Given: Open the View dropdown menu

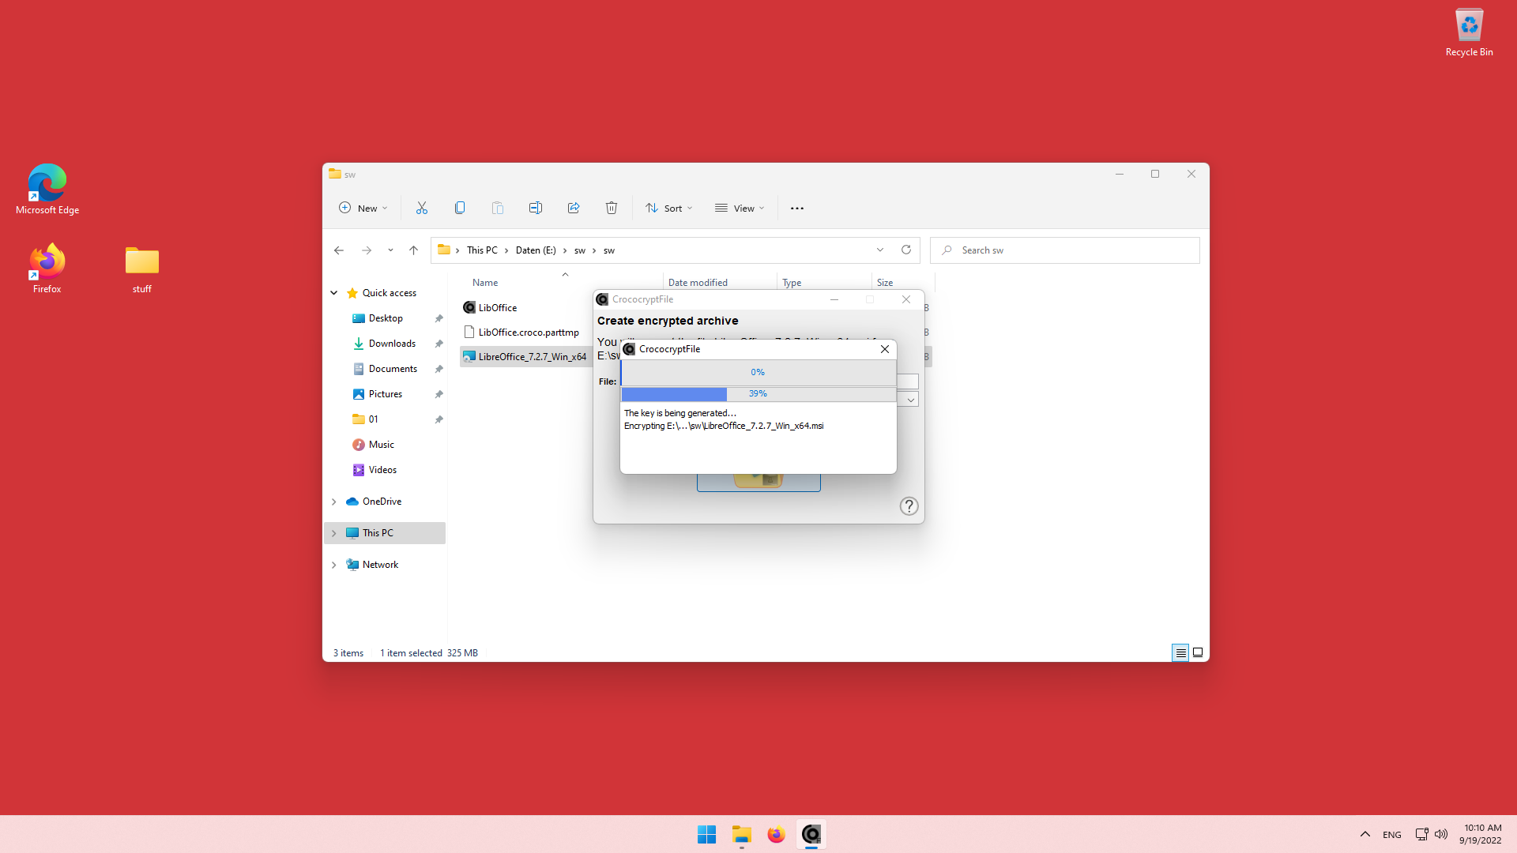Looking at the screenshot, I should 740,209.
